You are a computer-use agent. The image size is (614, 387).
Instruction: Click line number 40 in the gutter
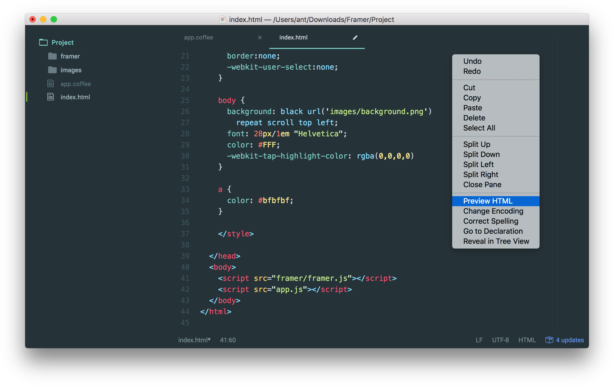click(185, 267)
